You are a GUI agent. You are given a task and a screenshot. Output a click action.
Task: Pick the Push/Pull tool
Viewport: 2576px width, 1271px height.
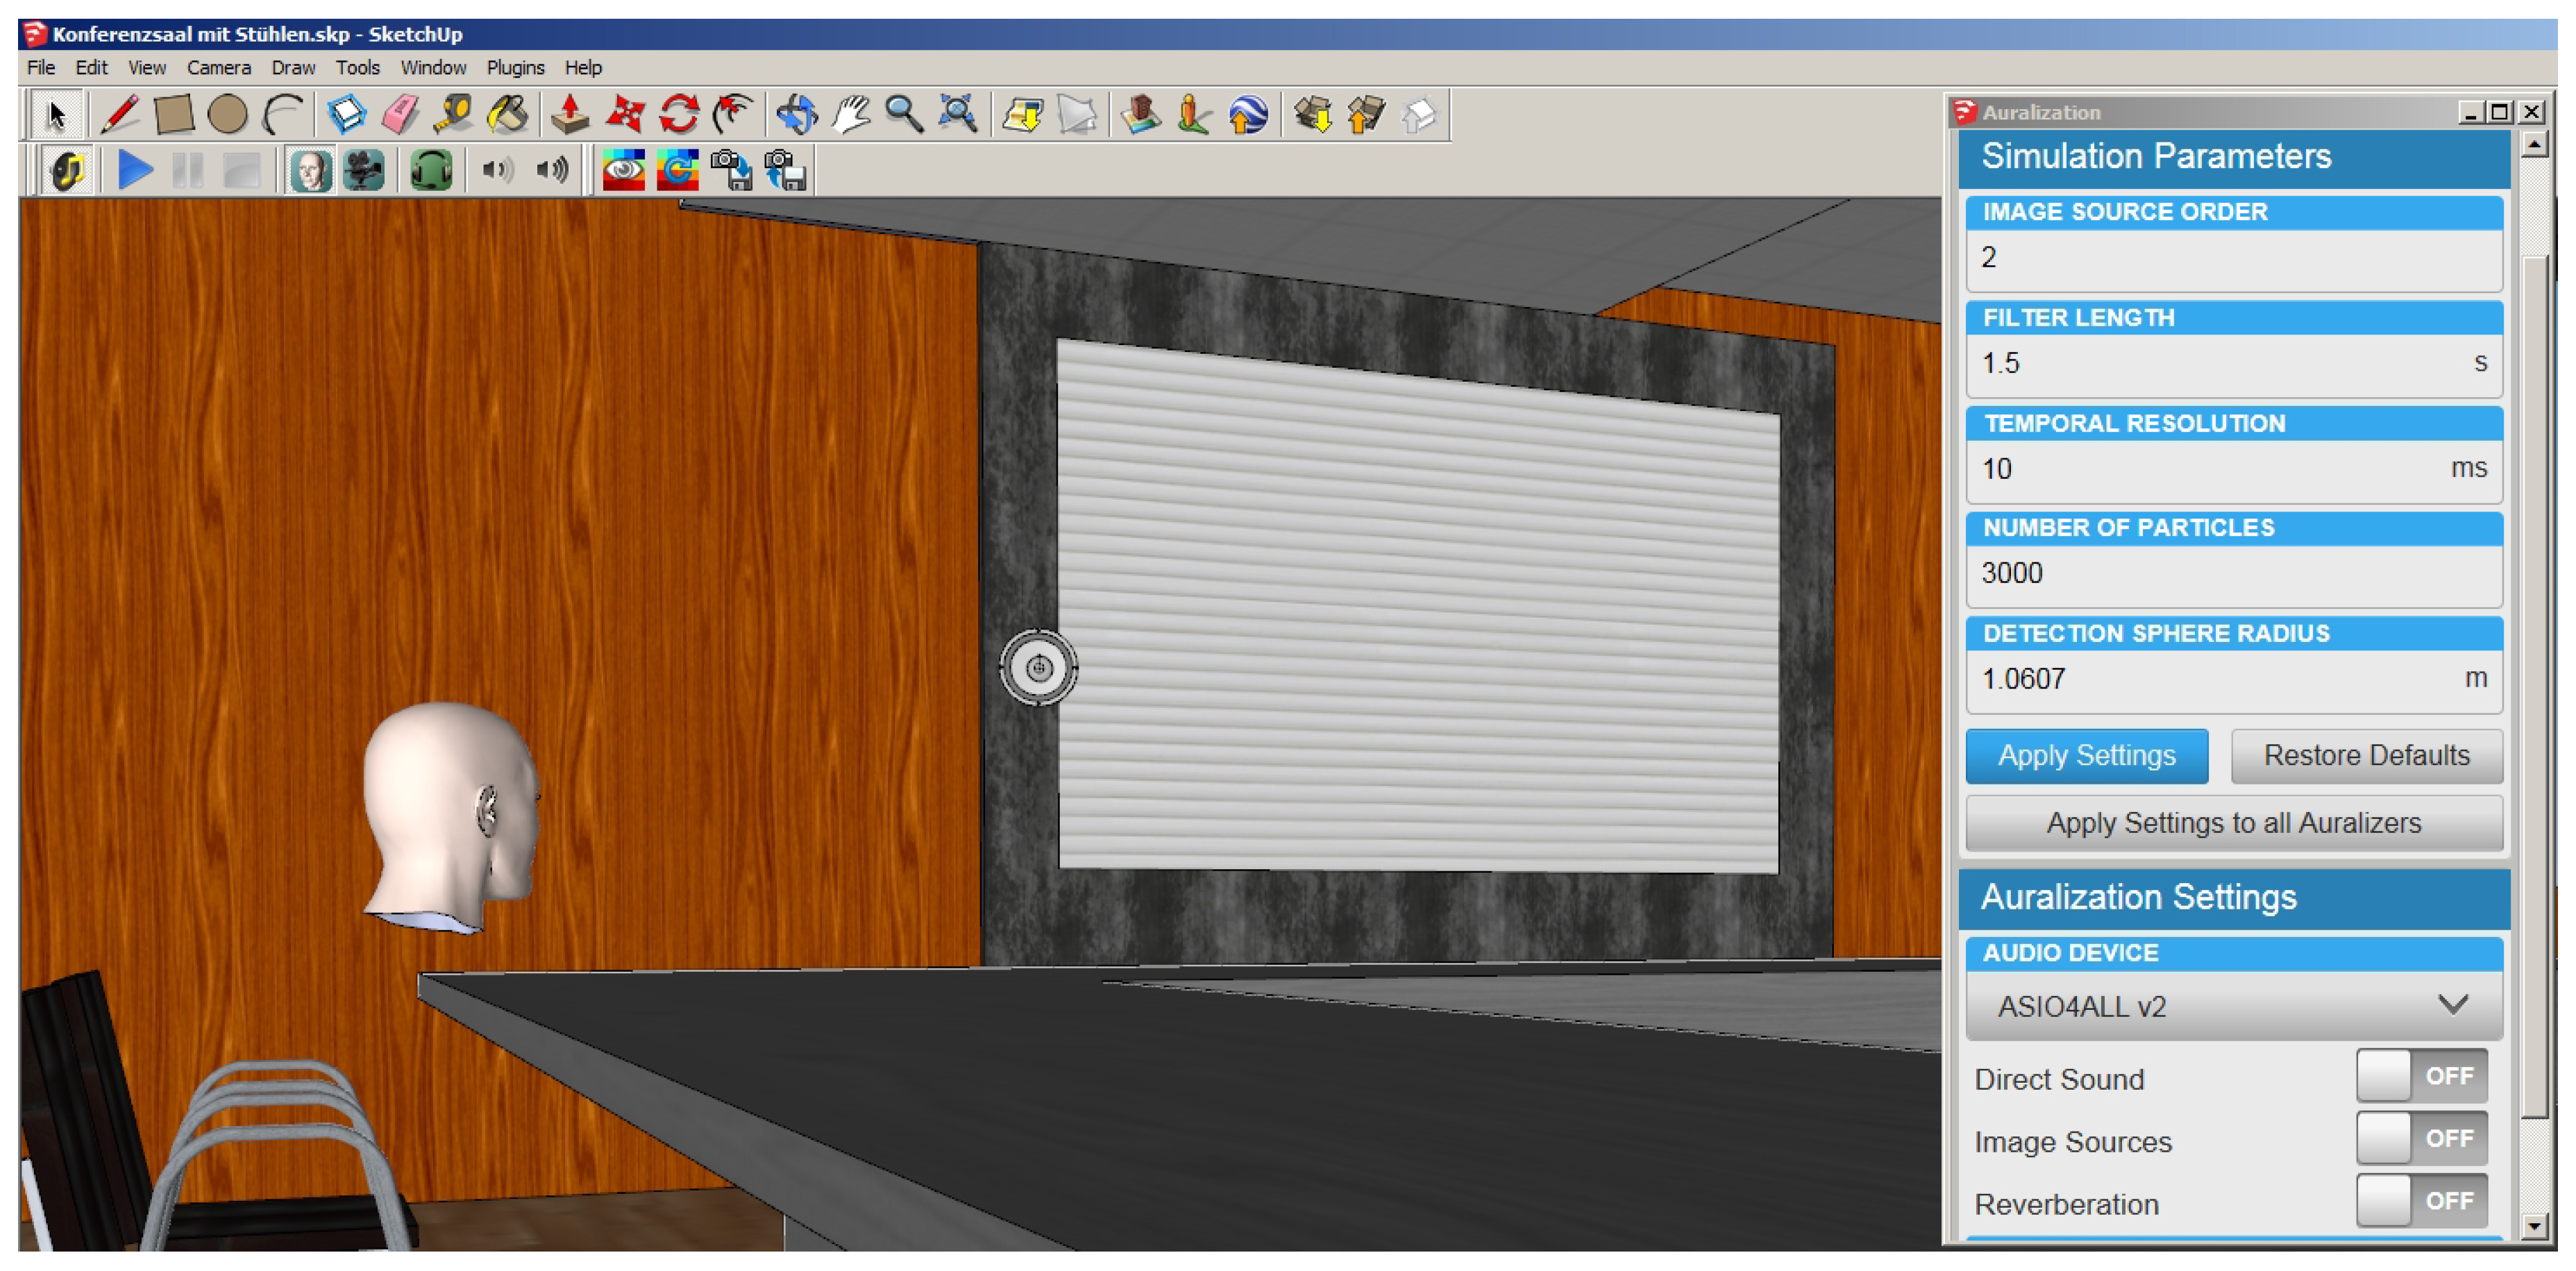tap(570, 114)
